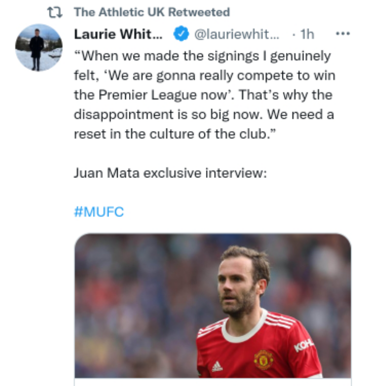Click the quoted tweet text
Image resolution: width=365 pixels, height=386 pixels.
coord(204,95)
